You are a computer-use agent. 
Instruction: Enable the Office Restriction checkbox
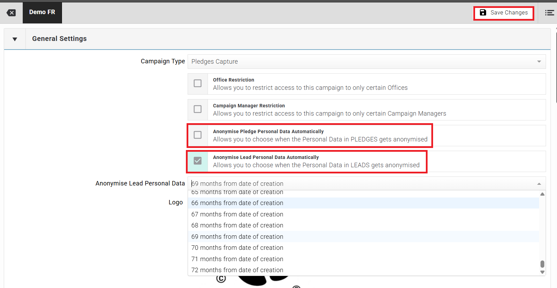198,84
